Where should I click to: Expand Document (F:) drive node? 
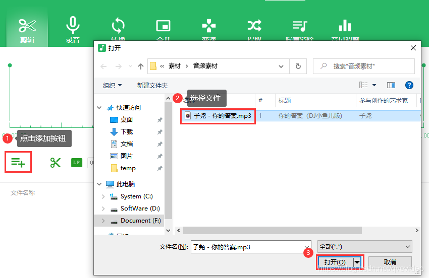[103, 221]
